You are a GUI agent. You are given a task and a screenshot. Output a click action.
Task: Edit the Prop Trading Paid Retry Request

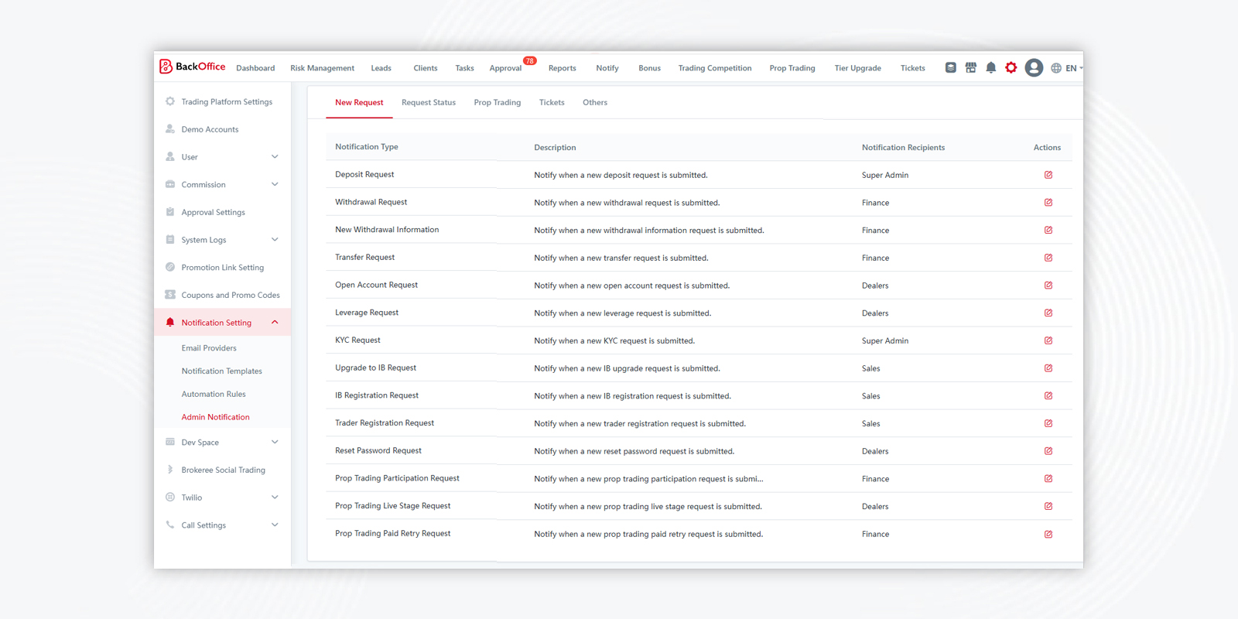click(1048, 534)
